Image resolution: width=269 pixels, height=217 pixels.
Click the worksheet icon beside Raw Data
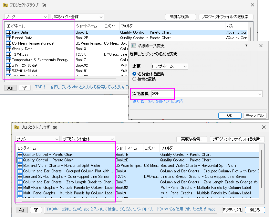point(9,32)
